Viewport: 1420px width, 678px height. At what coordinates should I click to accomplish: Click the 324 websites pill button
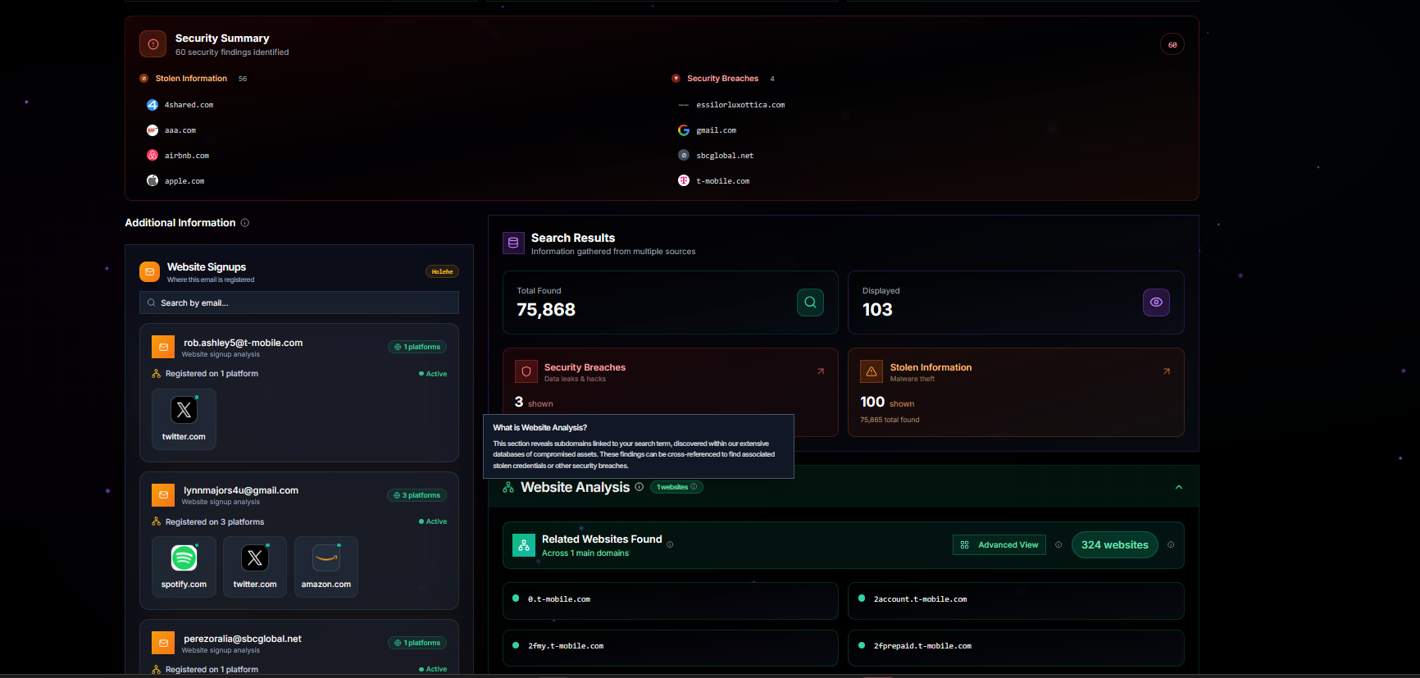click(x=1115, y=545)
